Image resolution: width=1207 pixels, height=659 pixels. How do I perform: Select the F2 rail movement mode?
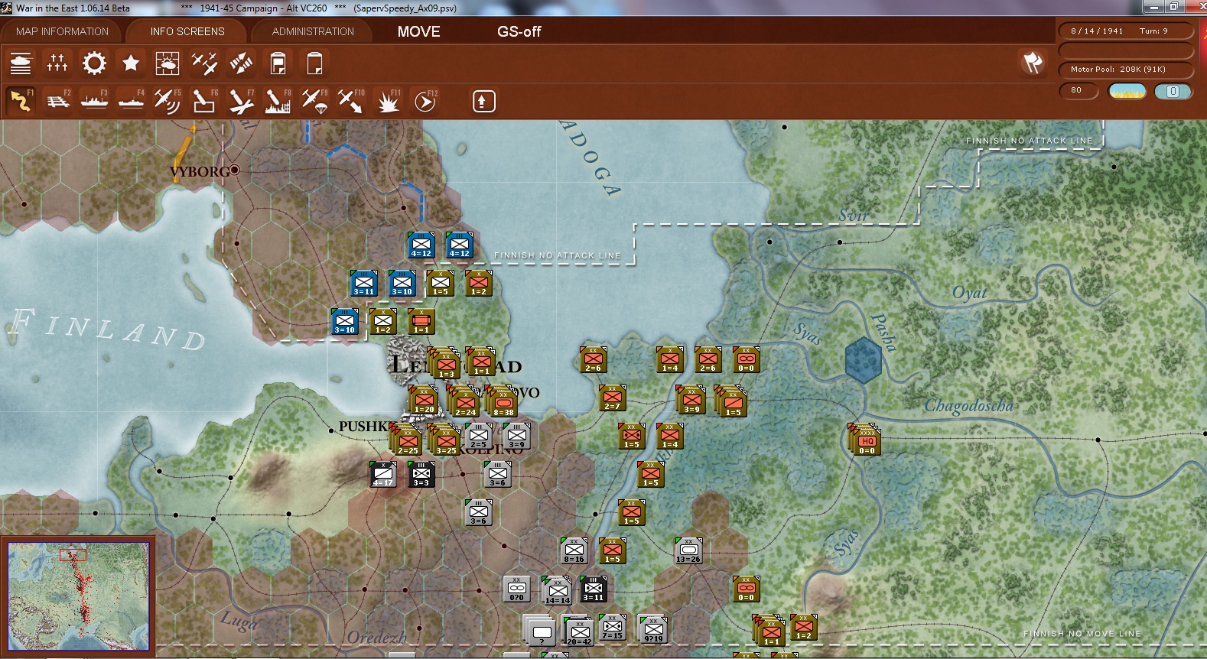point(57,101)
